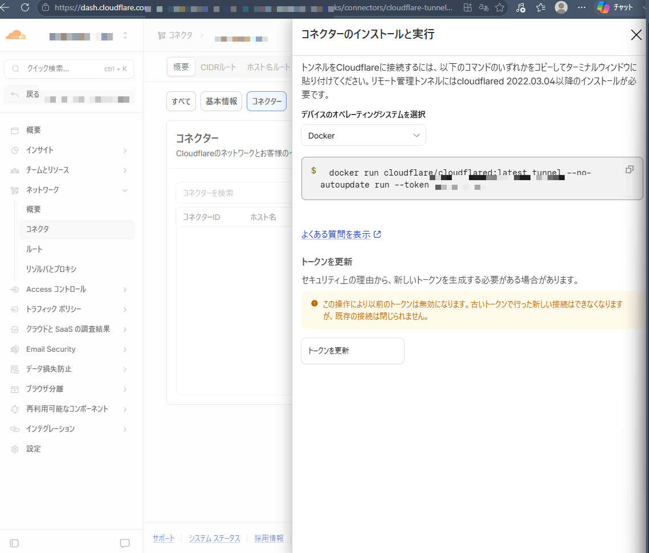Expand the 再利用可能なコンポーネント chevron

pos(125,409)
